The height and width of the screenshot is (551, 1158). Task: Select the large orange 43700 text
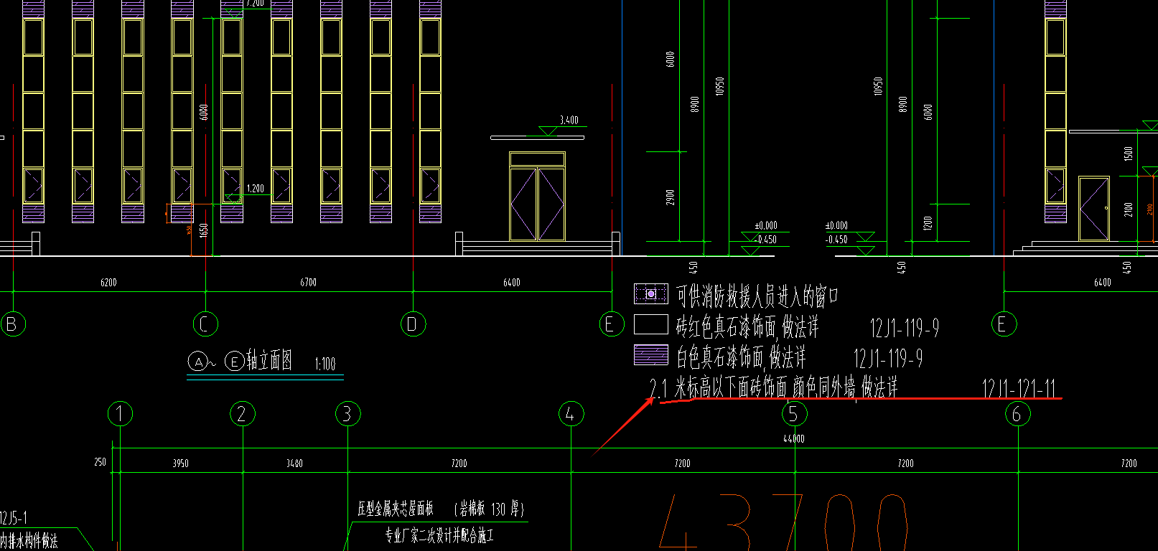click(783, 522)
